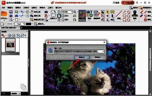Click the Login (登录) link

pyautogui.click(x=116, y=3)
